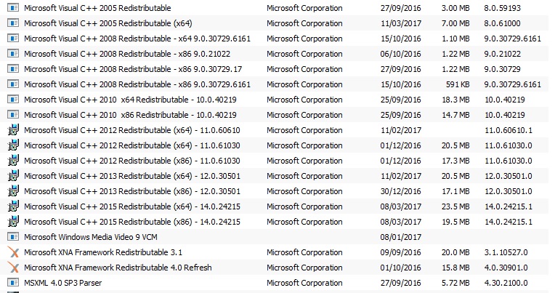Click version number 8.0.59193
The height and width of the screenshot is (293, 555).
coord(502,8)
